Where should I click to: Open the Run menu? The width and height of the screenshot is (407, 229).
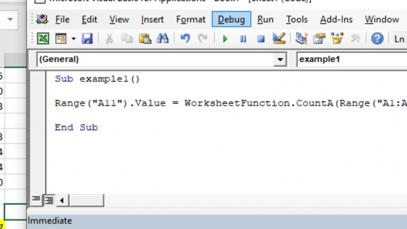tap(265, 19)
